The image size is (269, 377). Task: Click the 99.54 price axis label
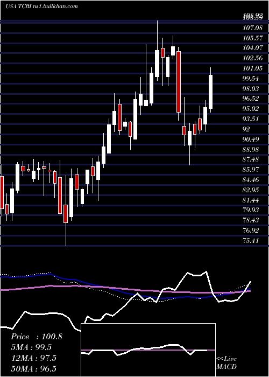coord(251,79)
